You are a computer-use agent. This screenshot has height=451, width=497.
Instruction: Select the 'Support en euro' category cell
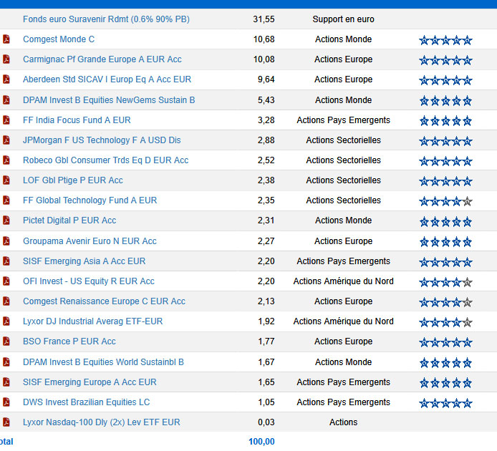pyautogui.click(x=343, y=19)
